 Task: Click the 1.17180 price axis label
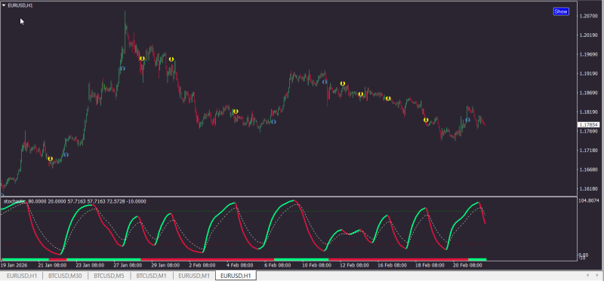(588, 151)
